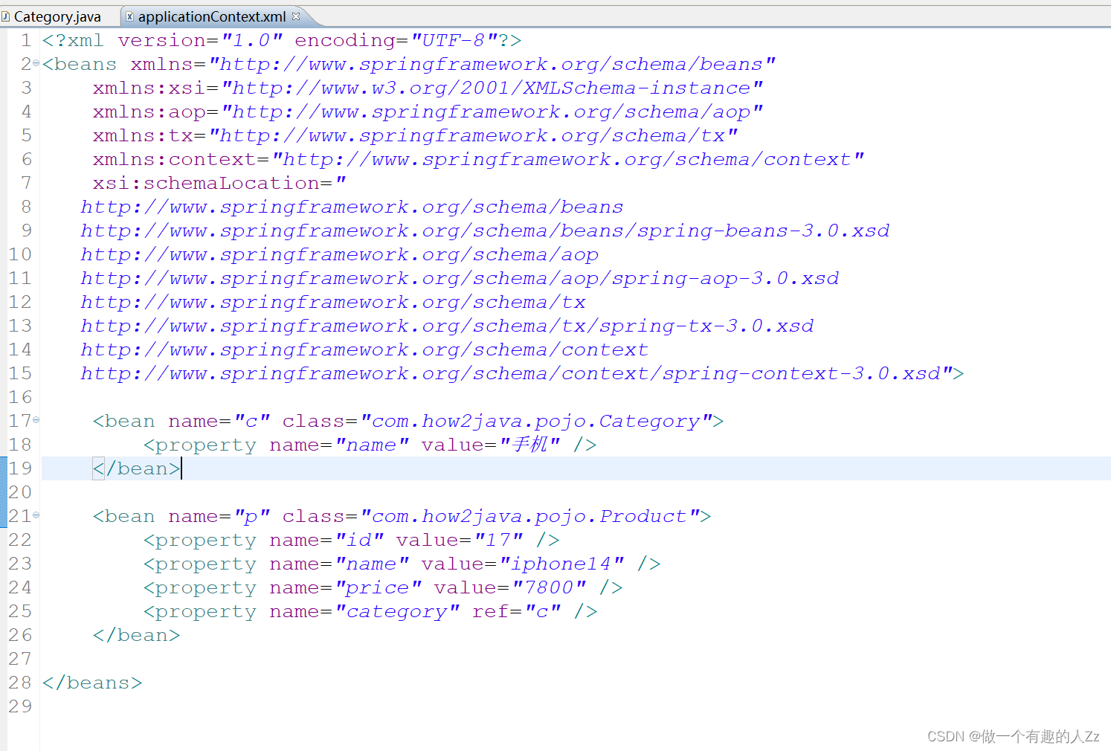The width and height of the screenshot is (1111, 751).
Task: Click line number 1 in the gutter
Action: [26, 40]
